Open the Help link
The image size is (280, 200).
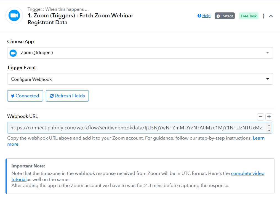pos(204,16)
